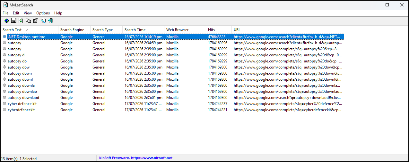The image size is (409, 162).
Task: Click Google in the cyber defence kit row
Action: coord(66,104)
